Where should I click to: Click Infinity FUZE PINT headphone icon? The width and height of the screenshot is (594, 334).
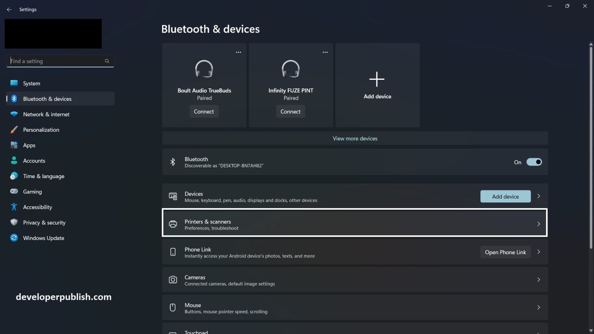pyautogui.click(x=291, y=69)
